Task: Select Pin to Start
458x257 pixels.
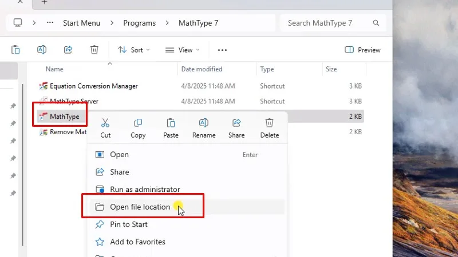Action: coord(187,224)
